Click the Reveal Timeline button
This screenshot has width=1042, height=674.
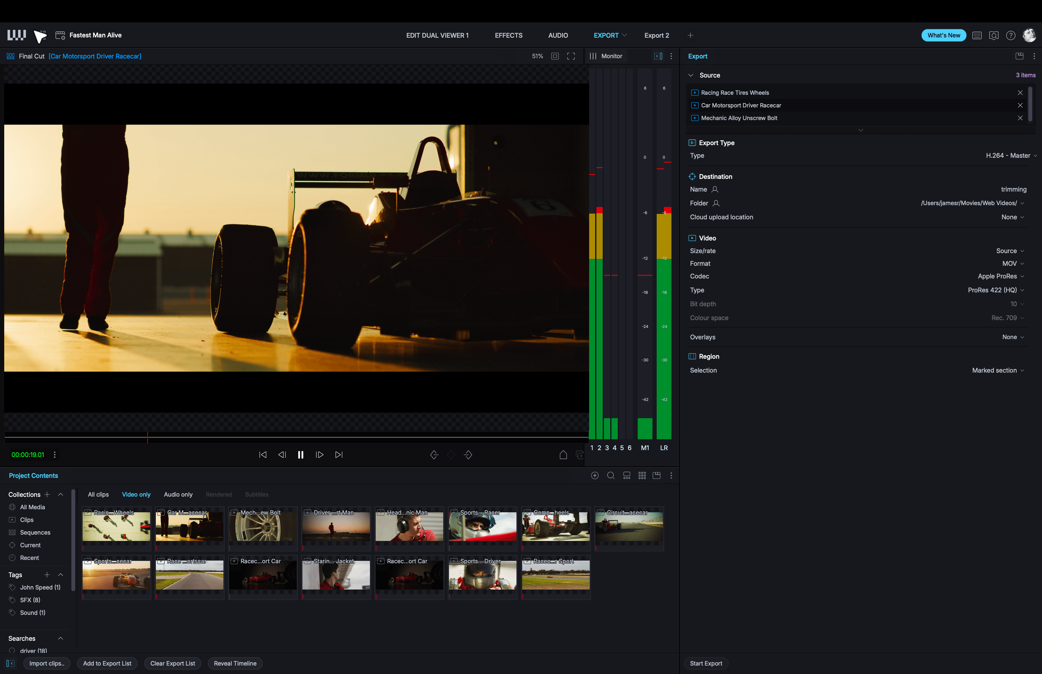pyautogui.click(x=235, y=663)
